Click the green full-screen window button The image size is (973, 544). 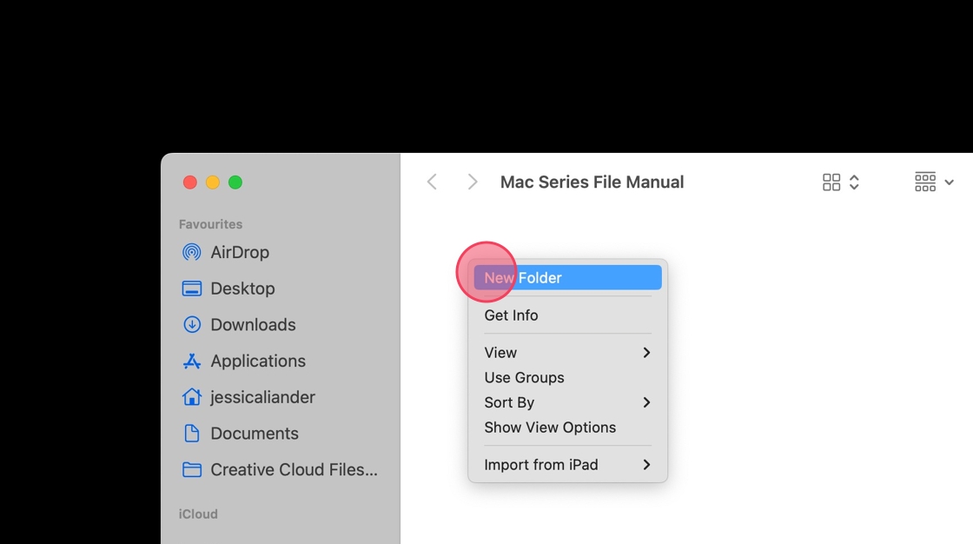[235, 182]
